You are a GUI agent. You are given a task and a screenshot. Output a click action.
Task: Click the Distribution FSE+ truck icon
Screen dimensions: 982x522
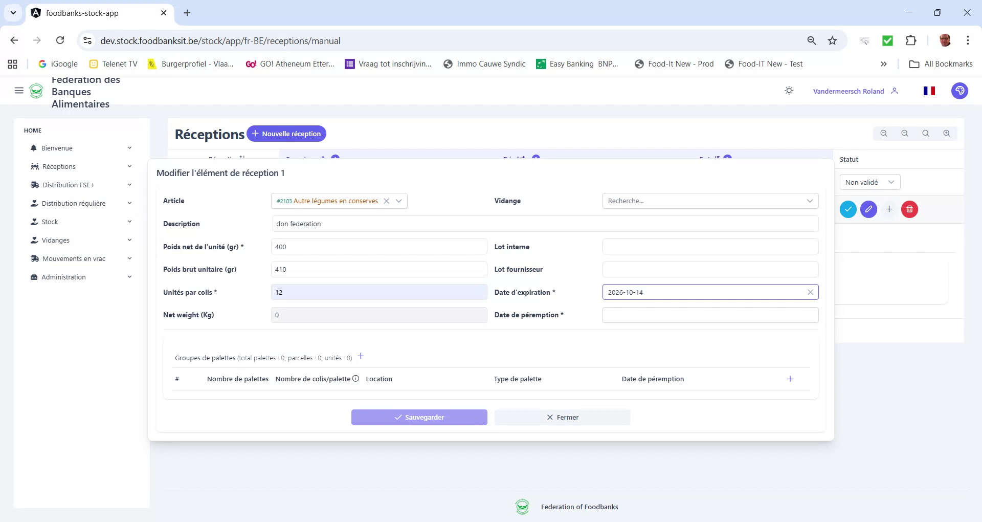point(34,185)
